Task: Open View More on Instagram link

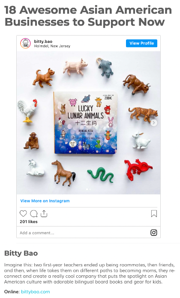Action: pos(45,201)
